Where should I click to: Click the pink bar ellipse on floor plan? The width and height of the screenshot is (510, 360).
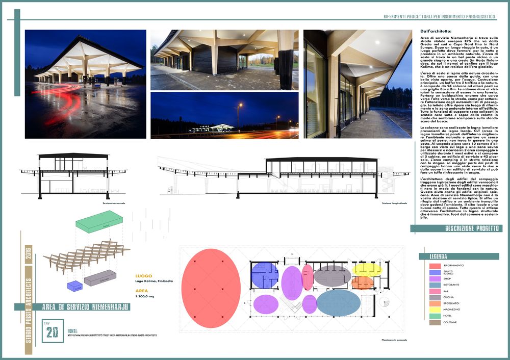coord(308,277)
